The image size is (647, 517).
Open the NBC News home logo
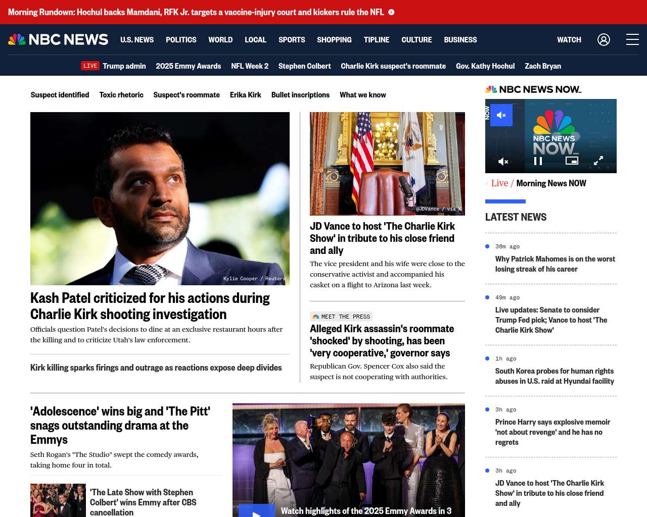[x=58, y=39]
